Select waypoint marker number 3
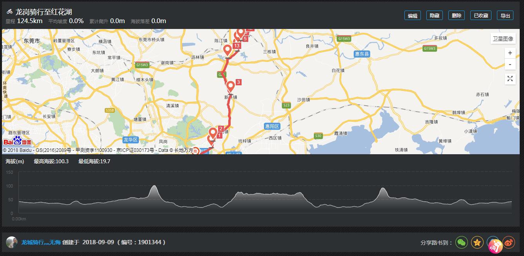The height and width of the screenshot is (256, 524). tap(230, 86)
